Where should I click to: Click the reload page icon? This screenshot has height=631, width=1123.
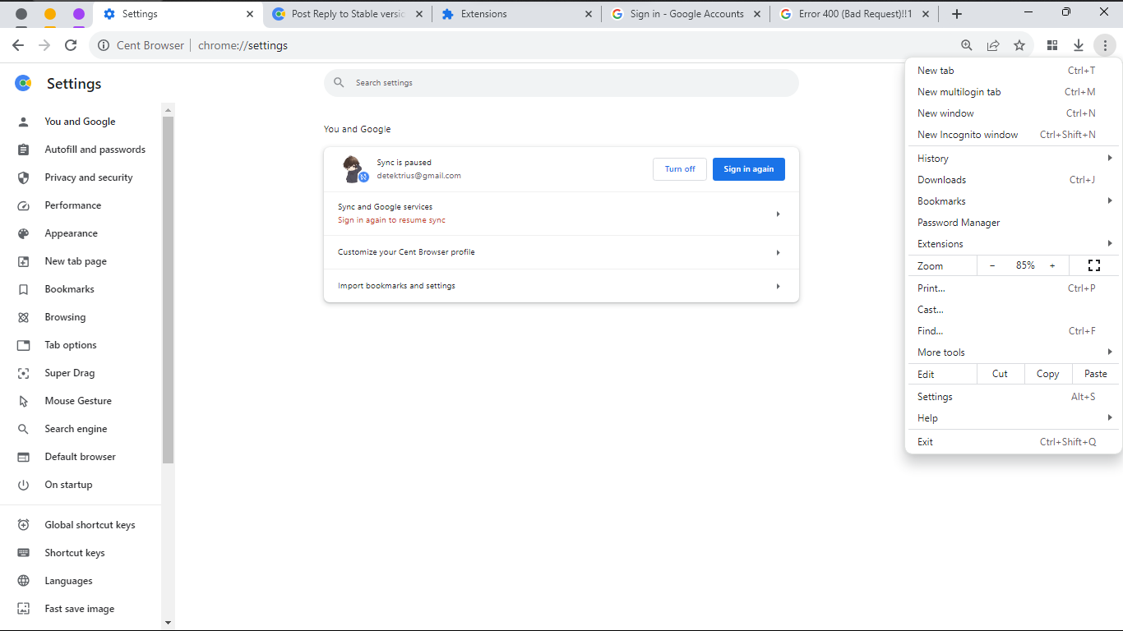point(71,45)
